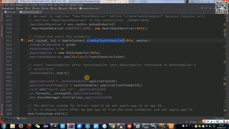Image resolution: width=229 pixels, height=129 pixels.
Task: Click the owl application taskbar icon
Action: 162,126
